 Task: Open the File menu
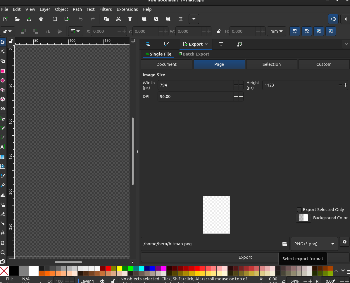pyautogui.click(x=4, y=9)
